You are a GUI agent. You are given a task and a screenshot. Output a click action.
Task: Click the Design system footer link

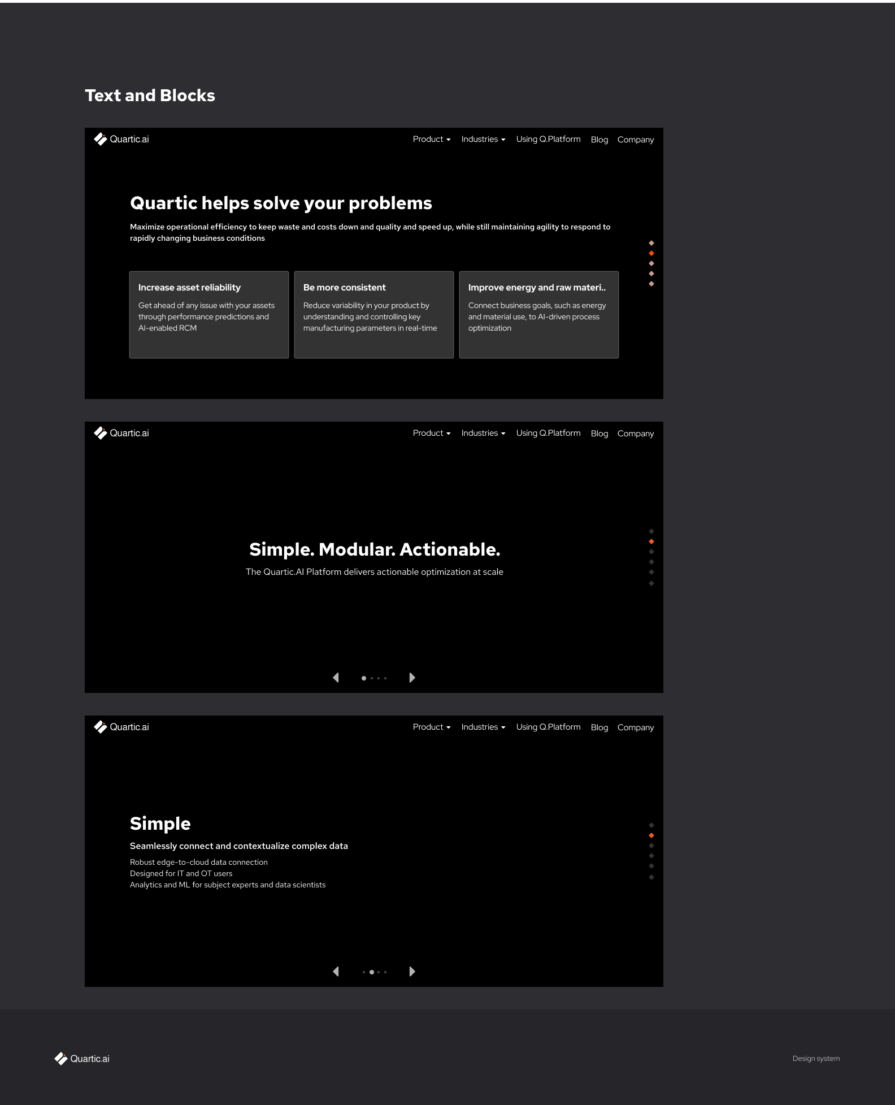click(x=816, y=1059)
